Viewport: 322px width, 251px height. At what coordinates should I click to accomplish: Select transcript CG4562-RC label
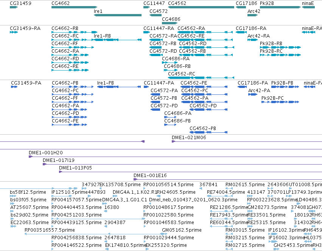pos(182,74)
